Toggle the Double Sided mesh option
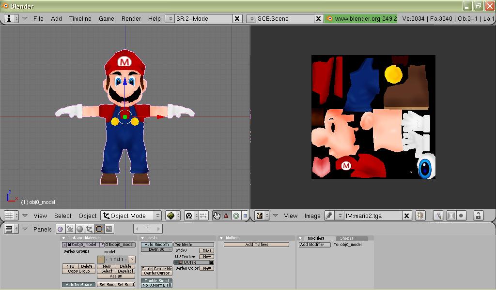This screenshot has width=496, height=290. pos(156,280)
